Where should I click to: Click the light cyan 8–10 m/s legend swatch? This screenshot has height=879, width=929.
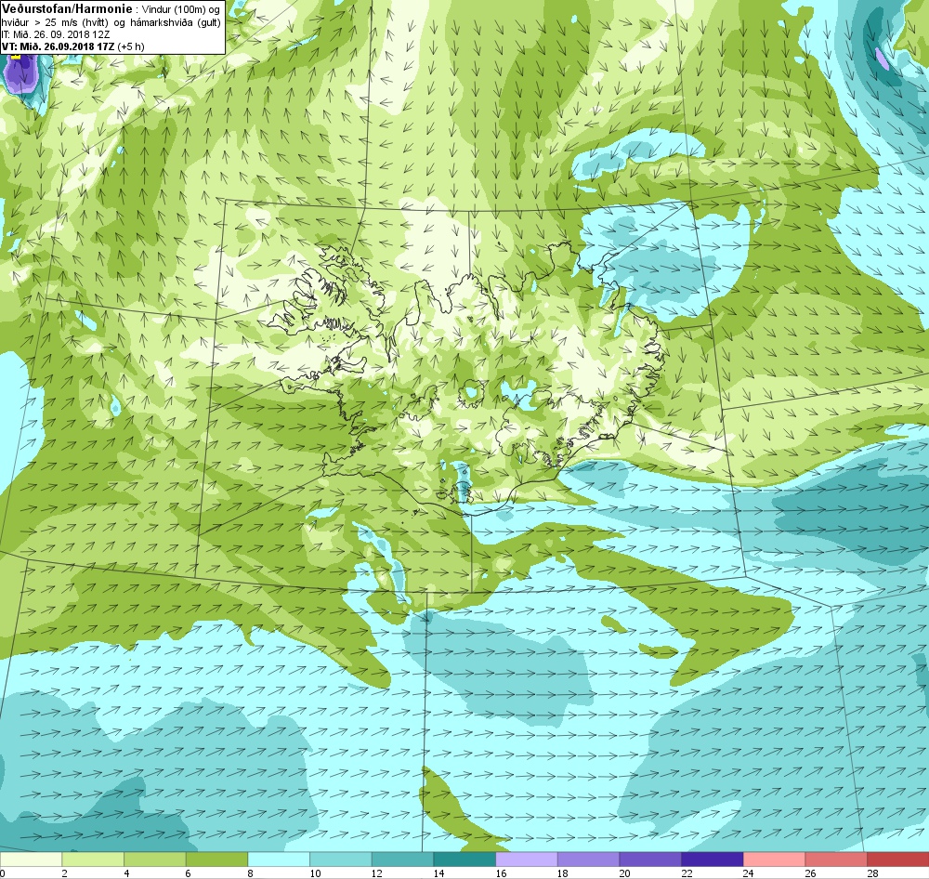point(279,859)
